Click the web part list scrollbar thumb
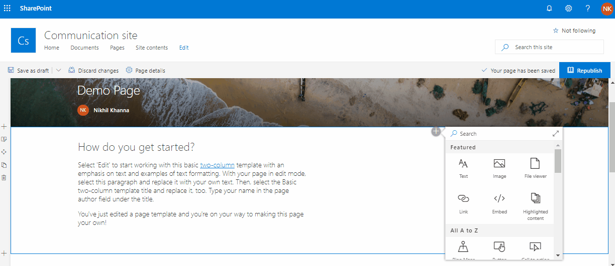615x266 pixels. [558, 161]
